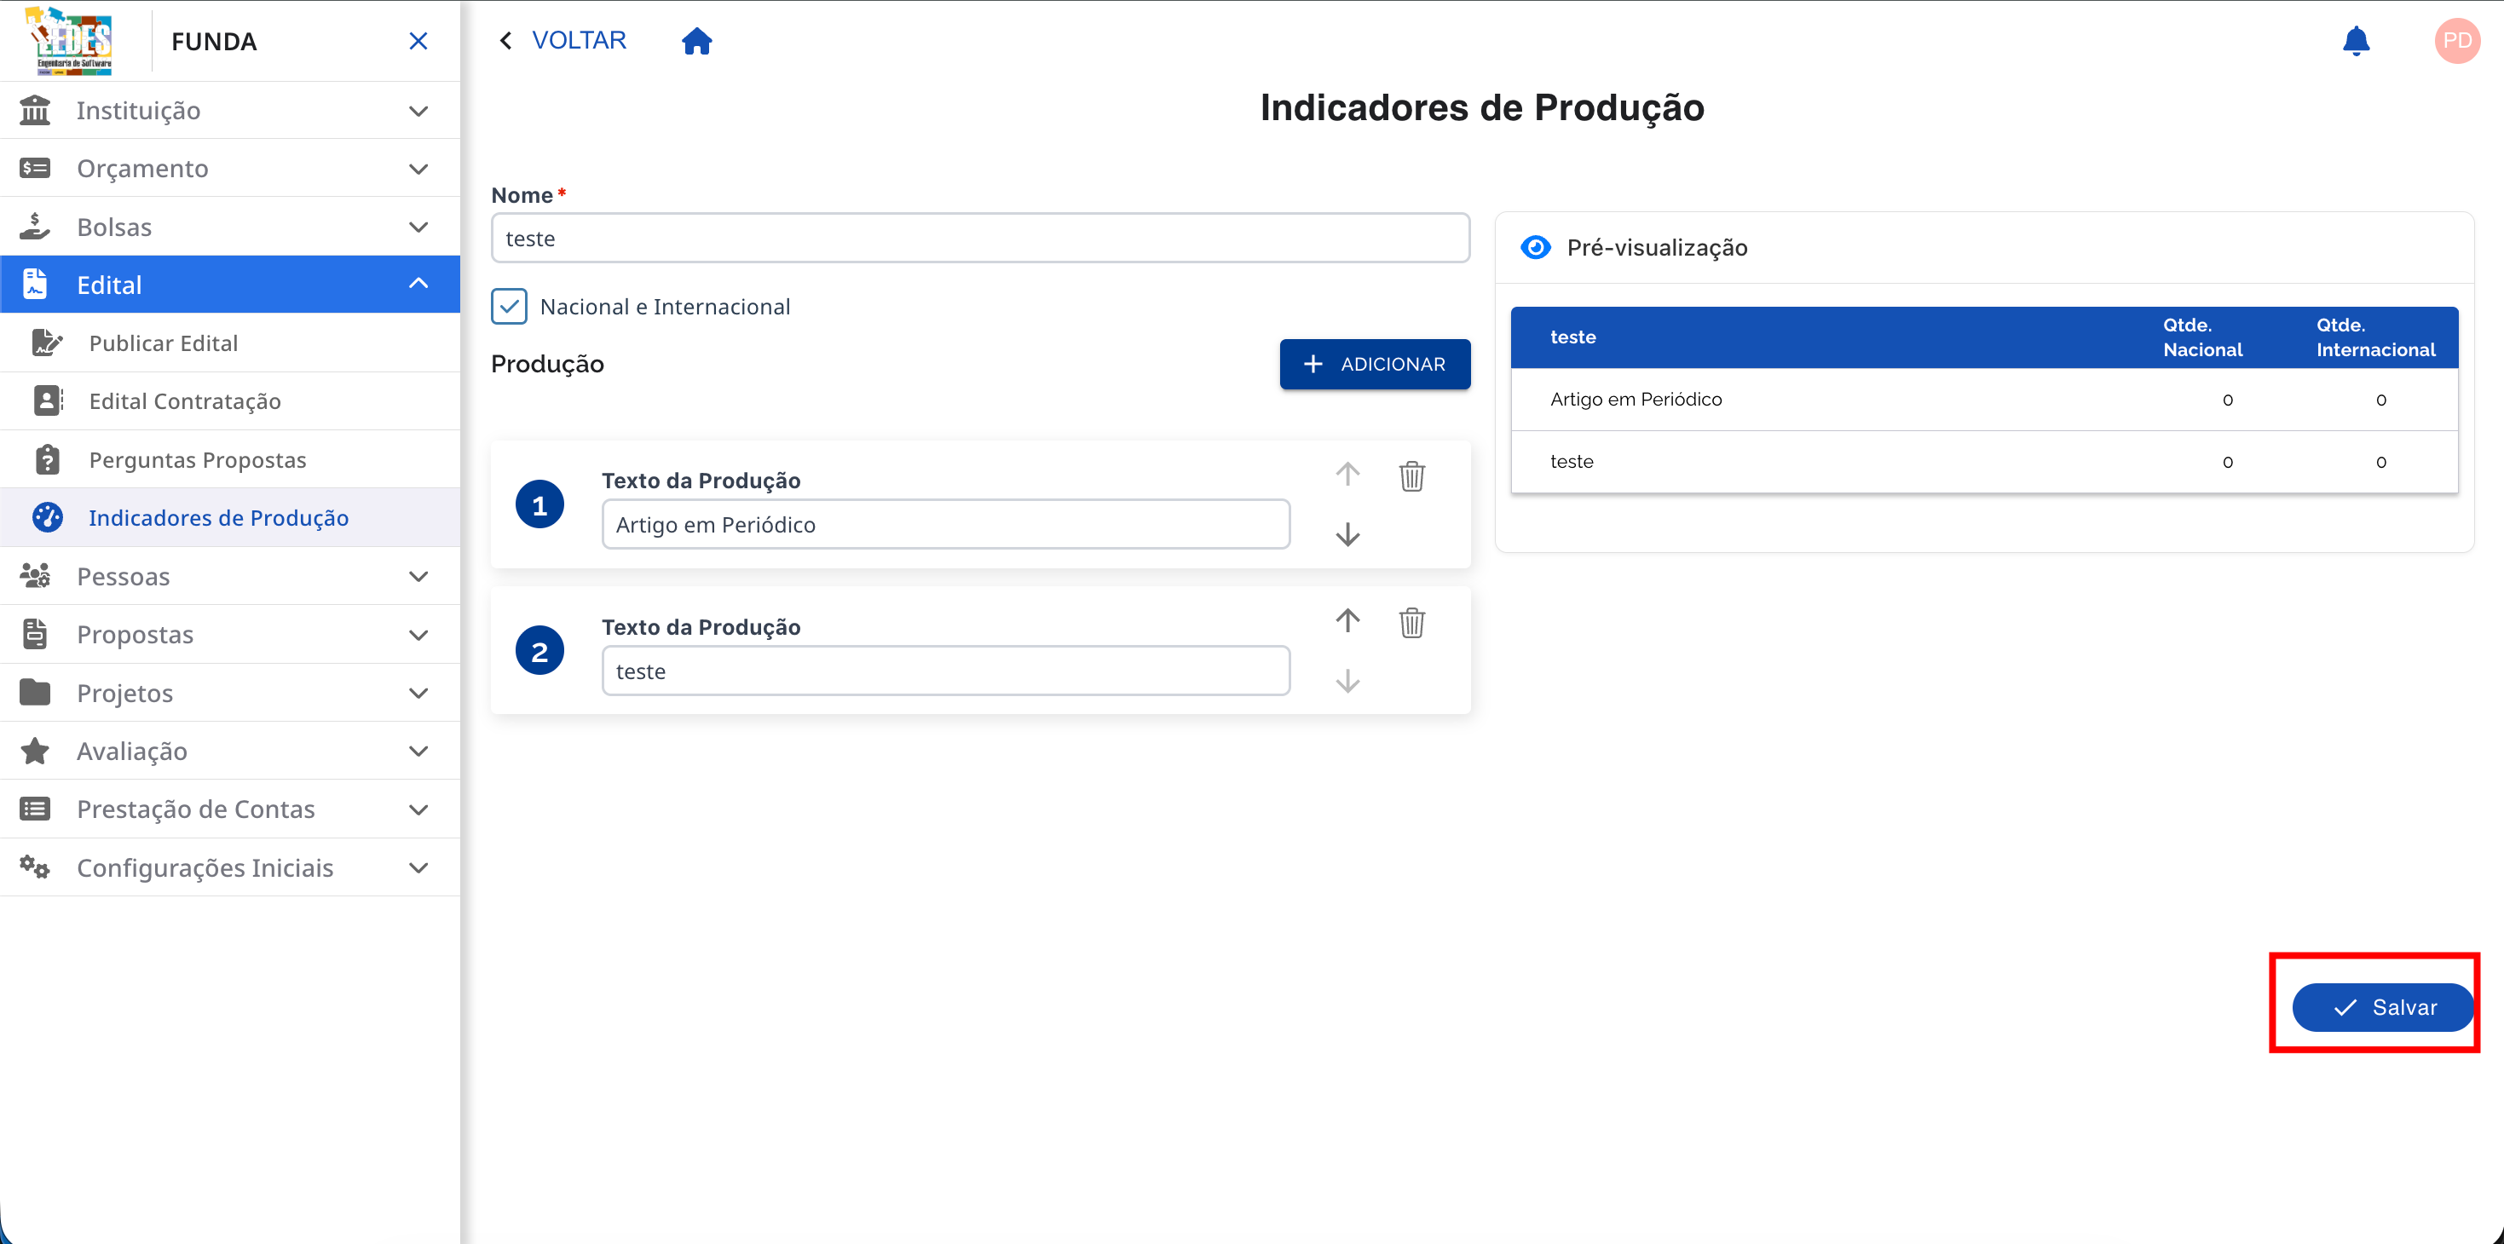2504x1244 pixels.
Task: Expand the Orçamento menu chevron
Action: [x=418, y=169]
